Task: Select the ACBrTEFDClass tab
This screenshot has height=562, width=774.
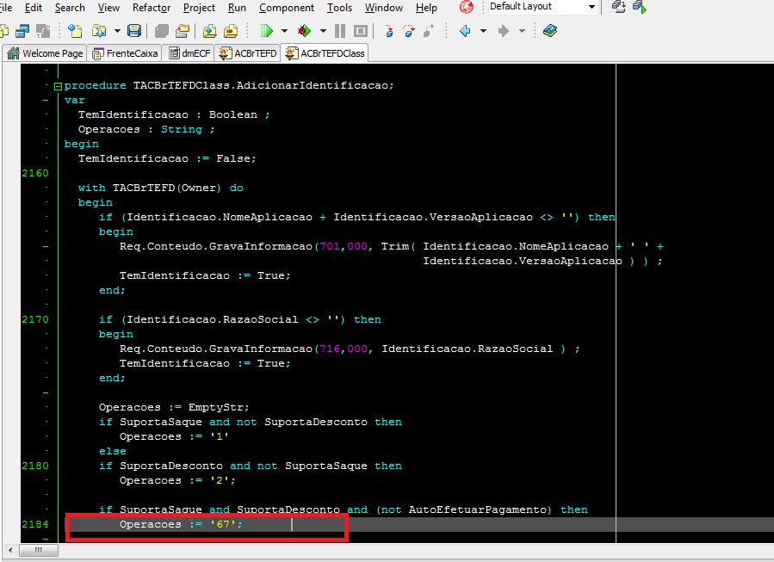Action: coord(325,53)
